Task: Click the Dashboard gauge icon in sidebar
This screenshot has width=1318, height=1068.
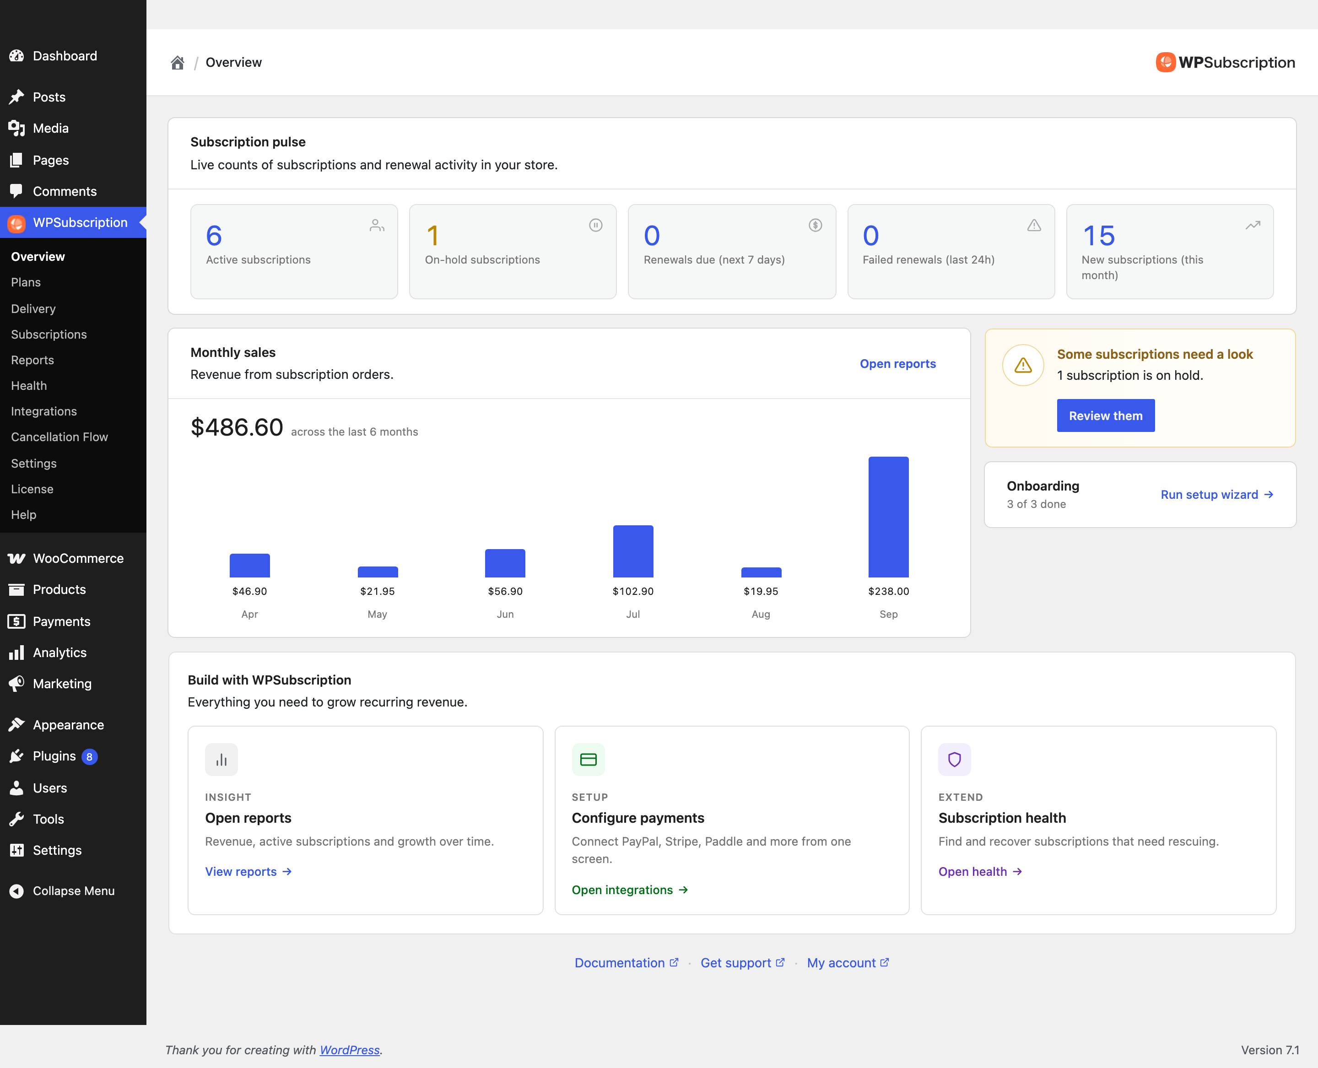Action: (x=16, y=56)
